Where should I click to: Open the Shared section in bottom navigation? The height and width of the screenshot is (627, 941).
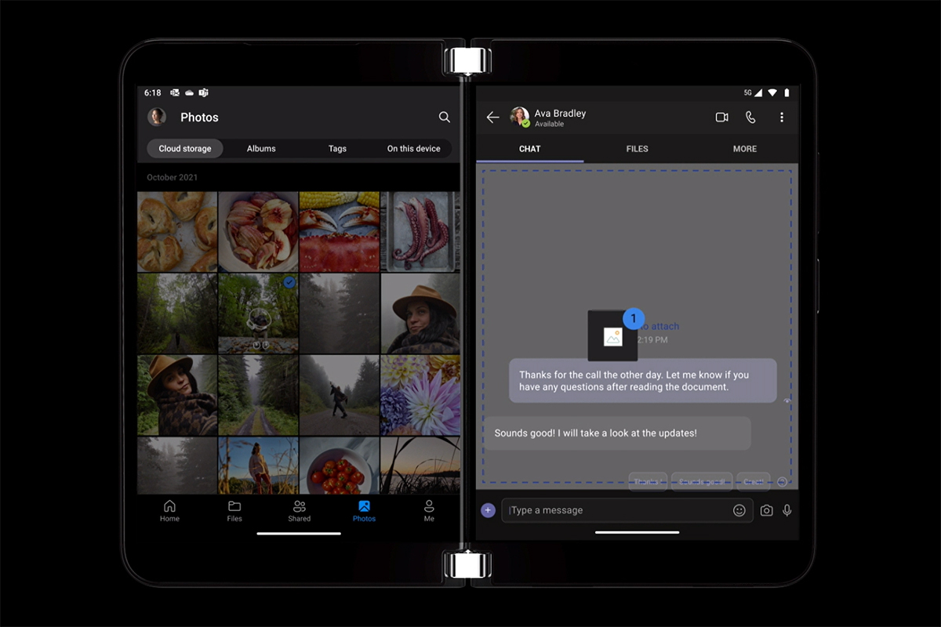[299, 510]
